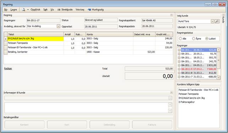Click the Kontant payment button

pyautogui.click(x=25, y=124)
